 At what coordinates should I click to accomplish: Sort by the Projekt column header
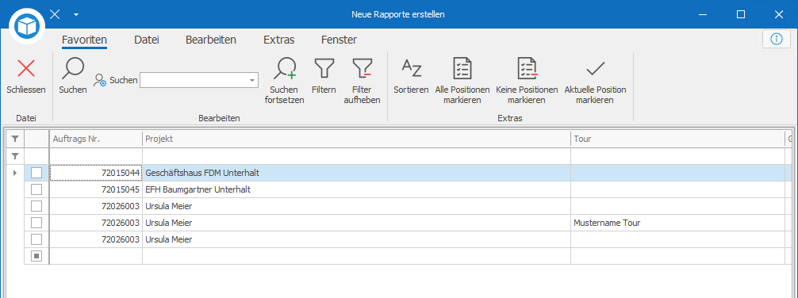(x=356, y=139)
